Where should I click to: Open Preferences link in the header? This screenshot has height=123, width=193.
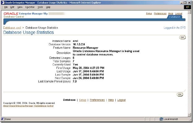(x=160, y=13)
